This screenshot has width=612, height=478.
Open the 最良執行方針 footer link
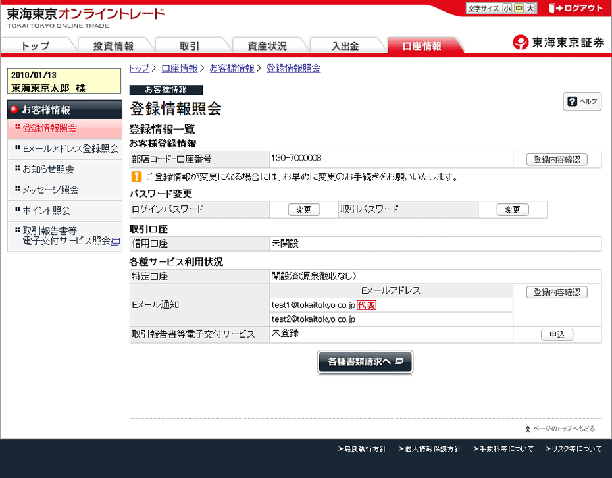[362, 449]
